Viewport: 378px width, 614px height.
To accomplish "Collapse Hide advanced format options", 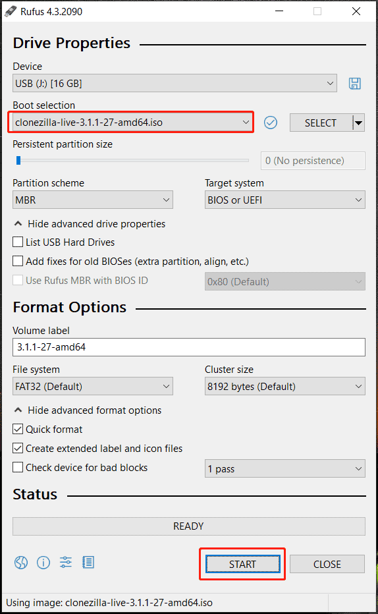I will click(88, 410).
